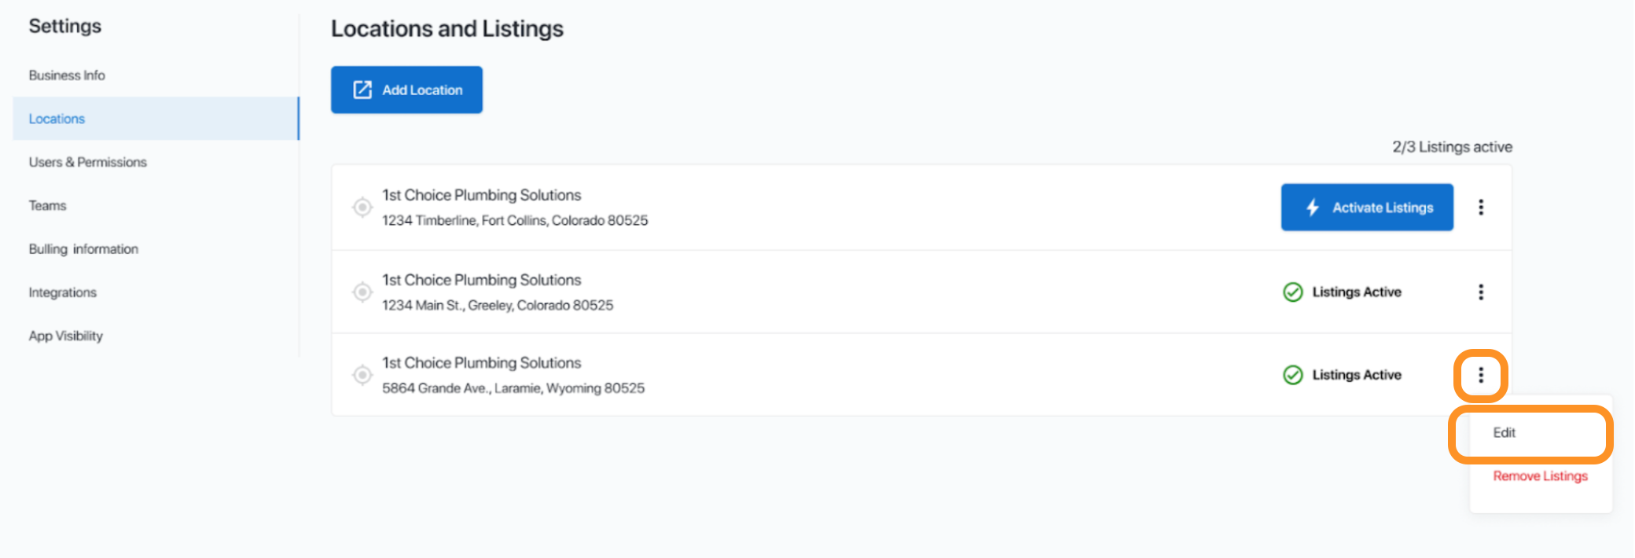
Task: Click green checkmark for Laramie listing
Action: click(x=1292, y=375)
